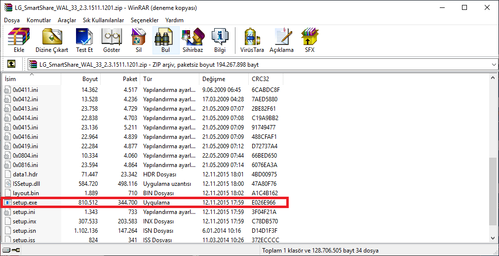Run VirüsTara virus scan icon
Screen dimensions: 499x256
coord(252,40)
